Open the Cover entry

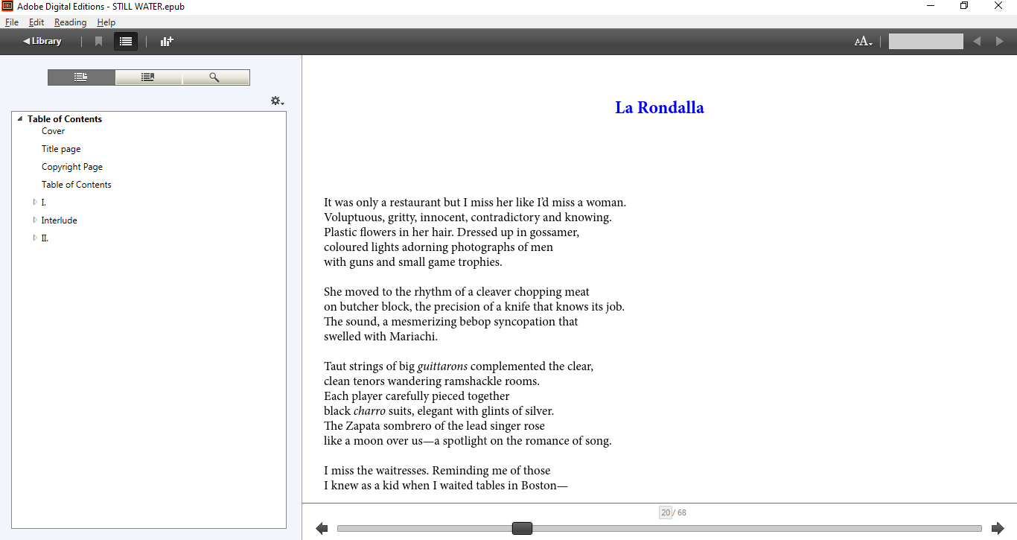click(x=53, y=131)
